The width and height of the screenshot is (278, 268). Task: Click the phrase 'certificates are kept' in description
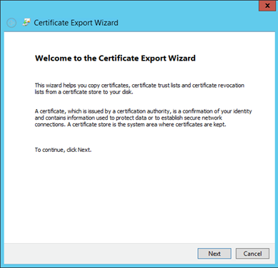pos(200,125)
